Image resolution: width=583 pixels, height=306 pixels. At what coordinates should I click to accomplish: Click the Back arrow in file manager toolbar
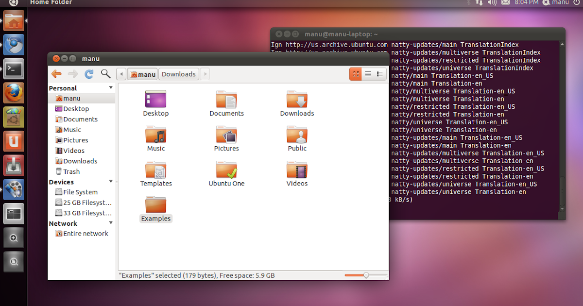click(56, 74)
